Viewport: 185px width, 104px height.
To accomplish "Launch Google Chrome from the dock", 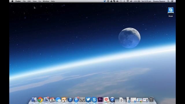I will (40, 100).
